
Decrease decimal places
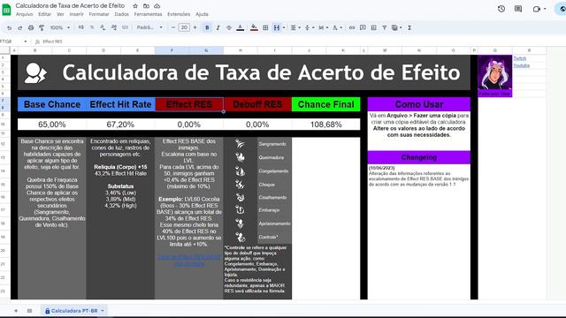pos(103,27)
